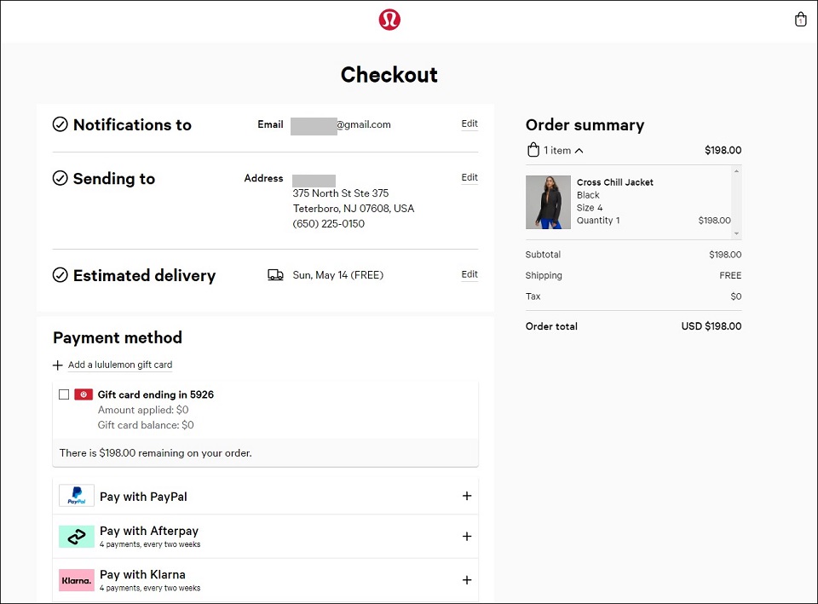This screenshot has width=818, height=604.
Task: Open the shopping bag icon
Action: (x=800, y=20)
